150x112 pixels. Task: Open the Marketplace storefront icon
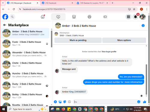pos(74,17)
